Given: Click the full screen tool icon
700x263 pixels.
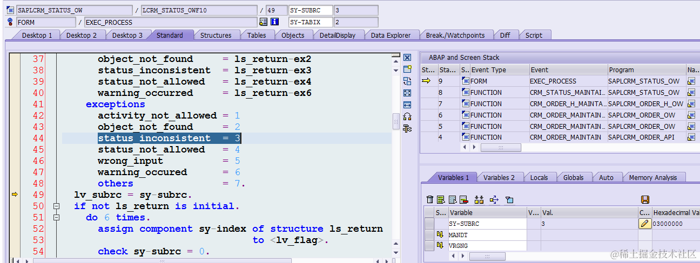Looking at the screenshot, I should 407,93.
